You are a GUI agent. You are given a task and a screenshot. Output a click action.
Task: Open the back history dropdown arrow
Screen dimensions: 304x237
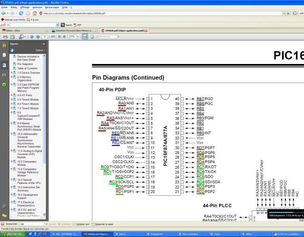pyautogui.click(x=8, y=13)
